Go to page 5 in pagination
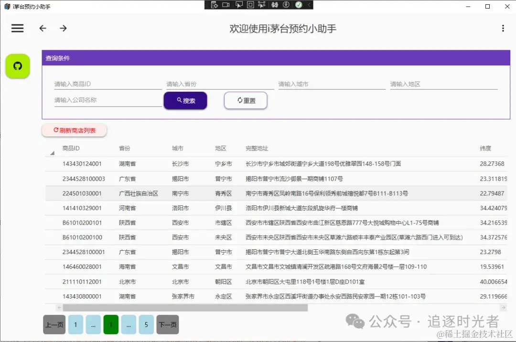The height and width of the screenshot is (342, 516). (146, 324)
